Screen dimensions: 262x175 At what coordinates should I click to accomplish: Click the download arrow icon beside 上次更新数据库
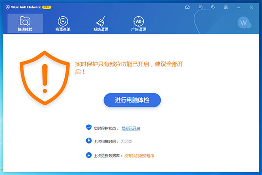[x=89, y=155]
